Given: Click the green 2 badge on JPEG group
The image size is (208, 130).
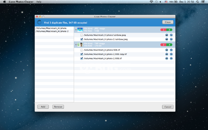Looking at the screenshot, I should (x=169, y=30).
